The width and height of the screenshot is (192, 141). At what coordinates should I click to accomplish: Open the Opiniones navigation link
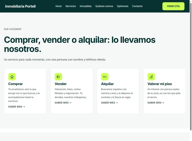pos(123,6)
